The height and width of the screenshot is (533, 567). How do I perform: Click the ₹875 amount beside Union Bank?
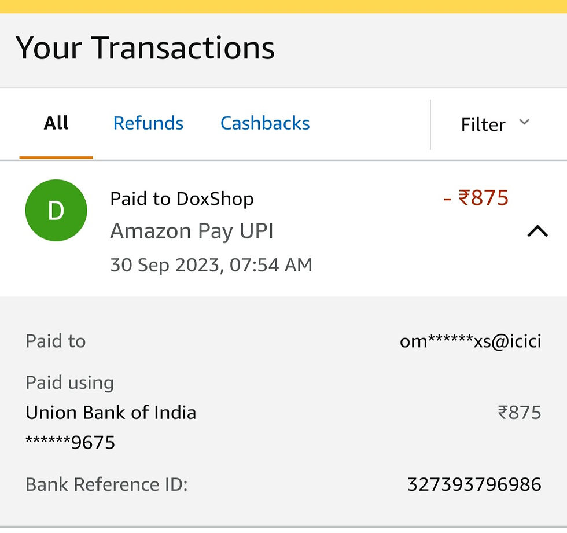519,413
